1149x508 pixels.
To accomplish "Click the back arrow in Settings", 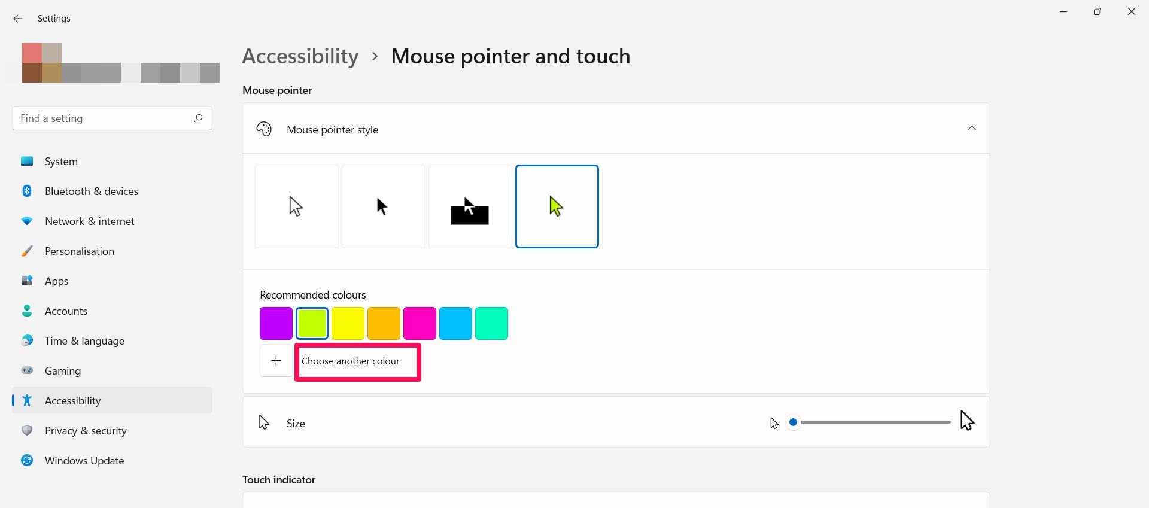I will 18,19.
